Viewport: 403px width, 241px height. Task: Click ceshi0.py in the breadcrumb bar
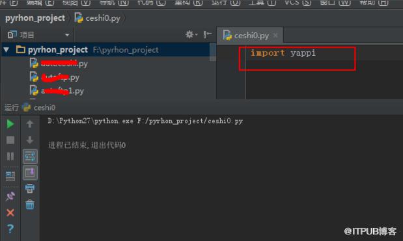click(98, 18)
